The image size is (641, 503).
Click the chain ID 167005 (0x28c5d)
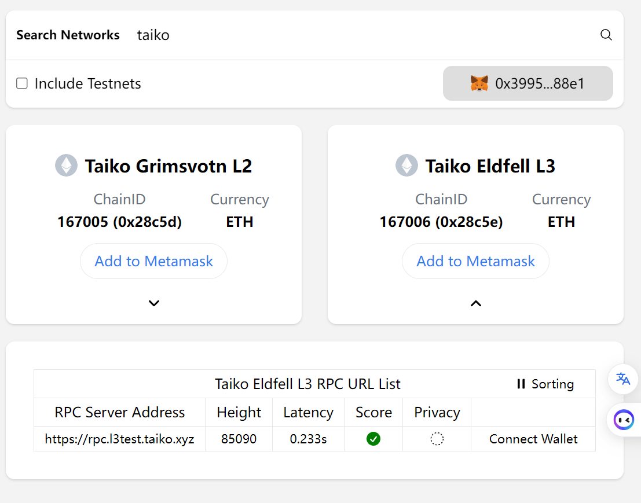pyautogui.click(x=119, y=222)
